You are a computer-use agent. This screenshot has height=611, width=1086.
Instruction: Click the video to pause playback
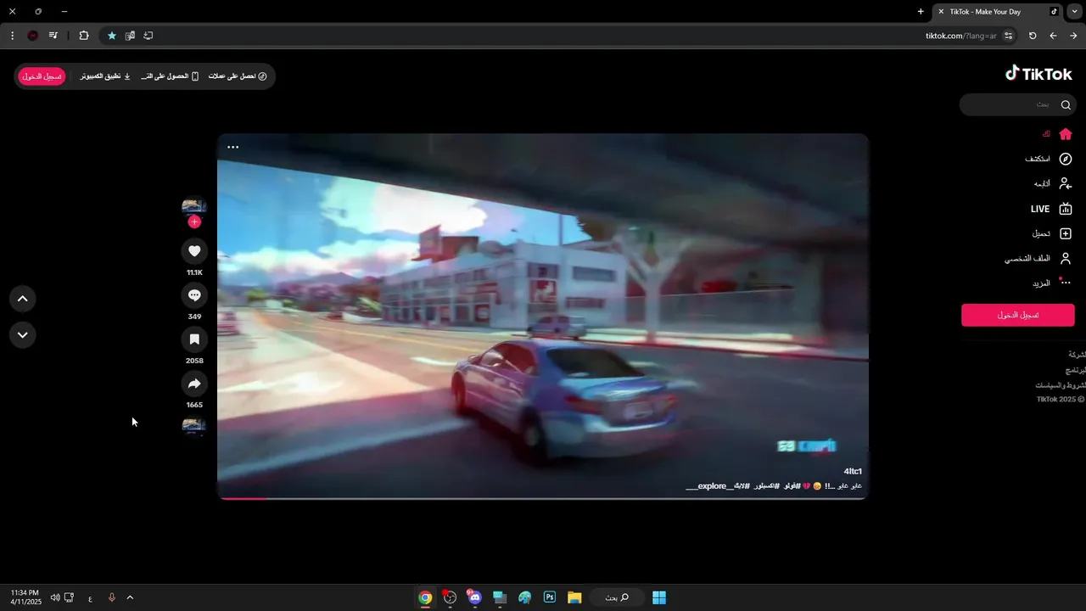coord(543,317)
